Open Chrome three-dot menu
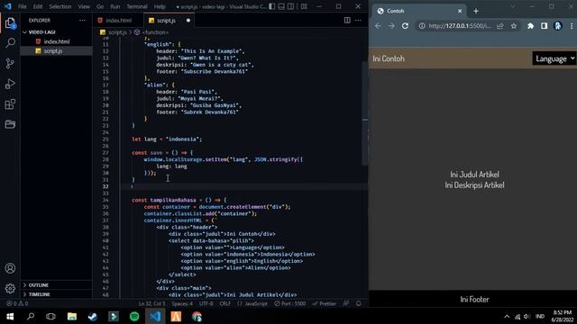The width and height of the screenshot is (577, 324). coord(572,26)
